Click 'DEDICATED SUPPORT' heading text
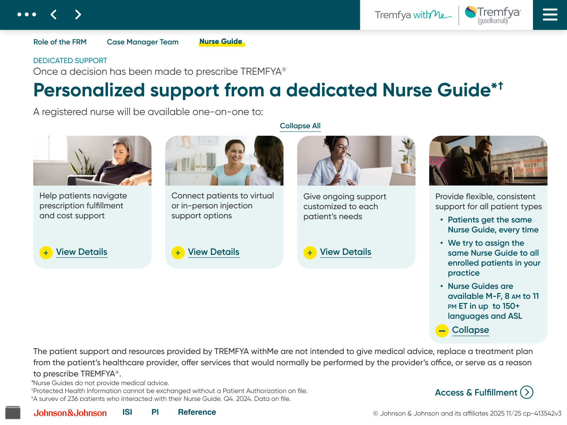Image resolution: width=567 pixels, height=425 pixels. [70, 61]
